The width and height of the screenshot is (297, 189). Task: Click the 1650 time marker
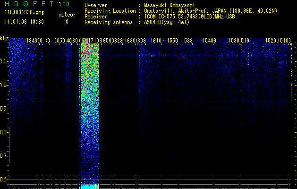[x=106, y=41]
